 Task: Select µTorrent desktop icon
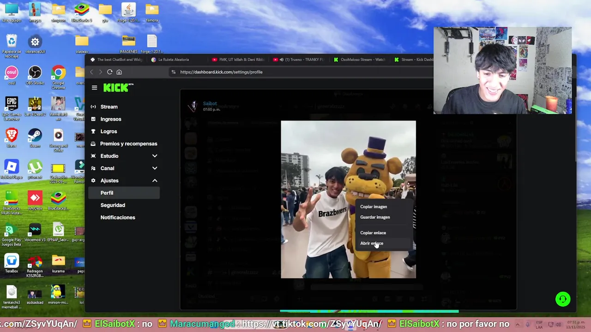[35, 170]
